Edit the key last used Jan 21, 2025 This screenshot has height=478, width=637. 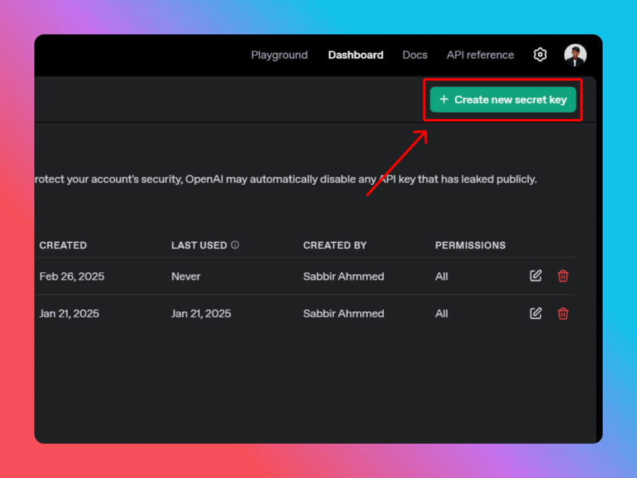[x=536, y=313]
